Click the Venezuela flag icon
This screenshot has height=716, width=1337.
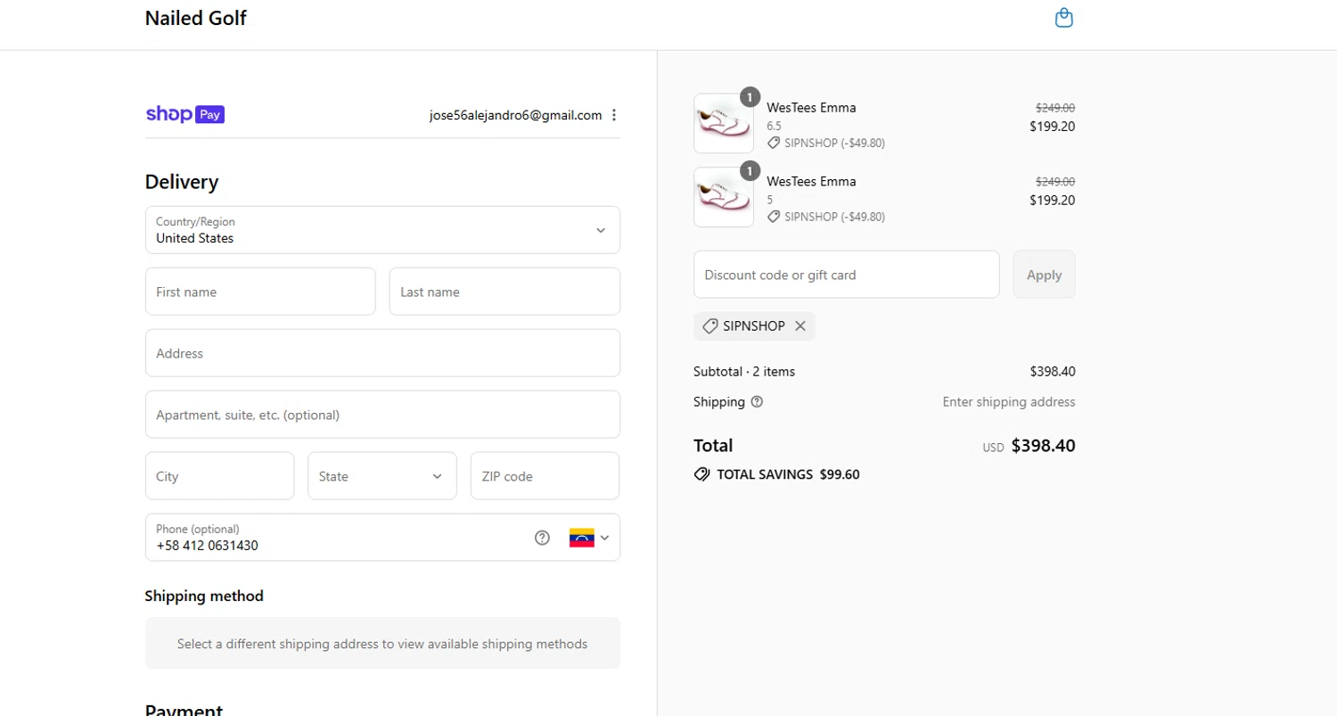point(582,538)
